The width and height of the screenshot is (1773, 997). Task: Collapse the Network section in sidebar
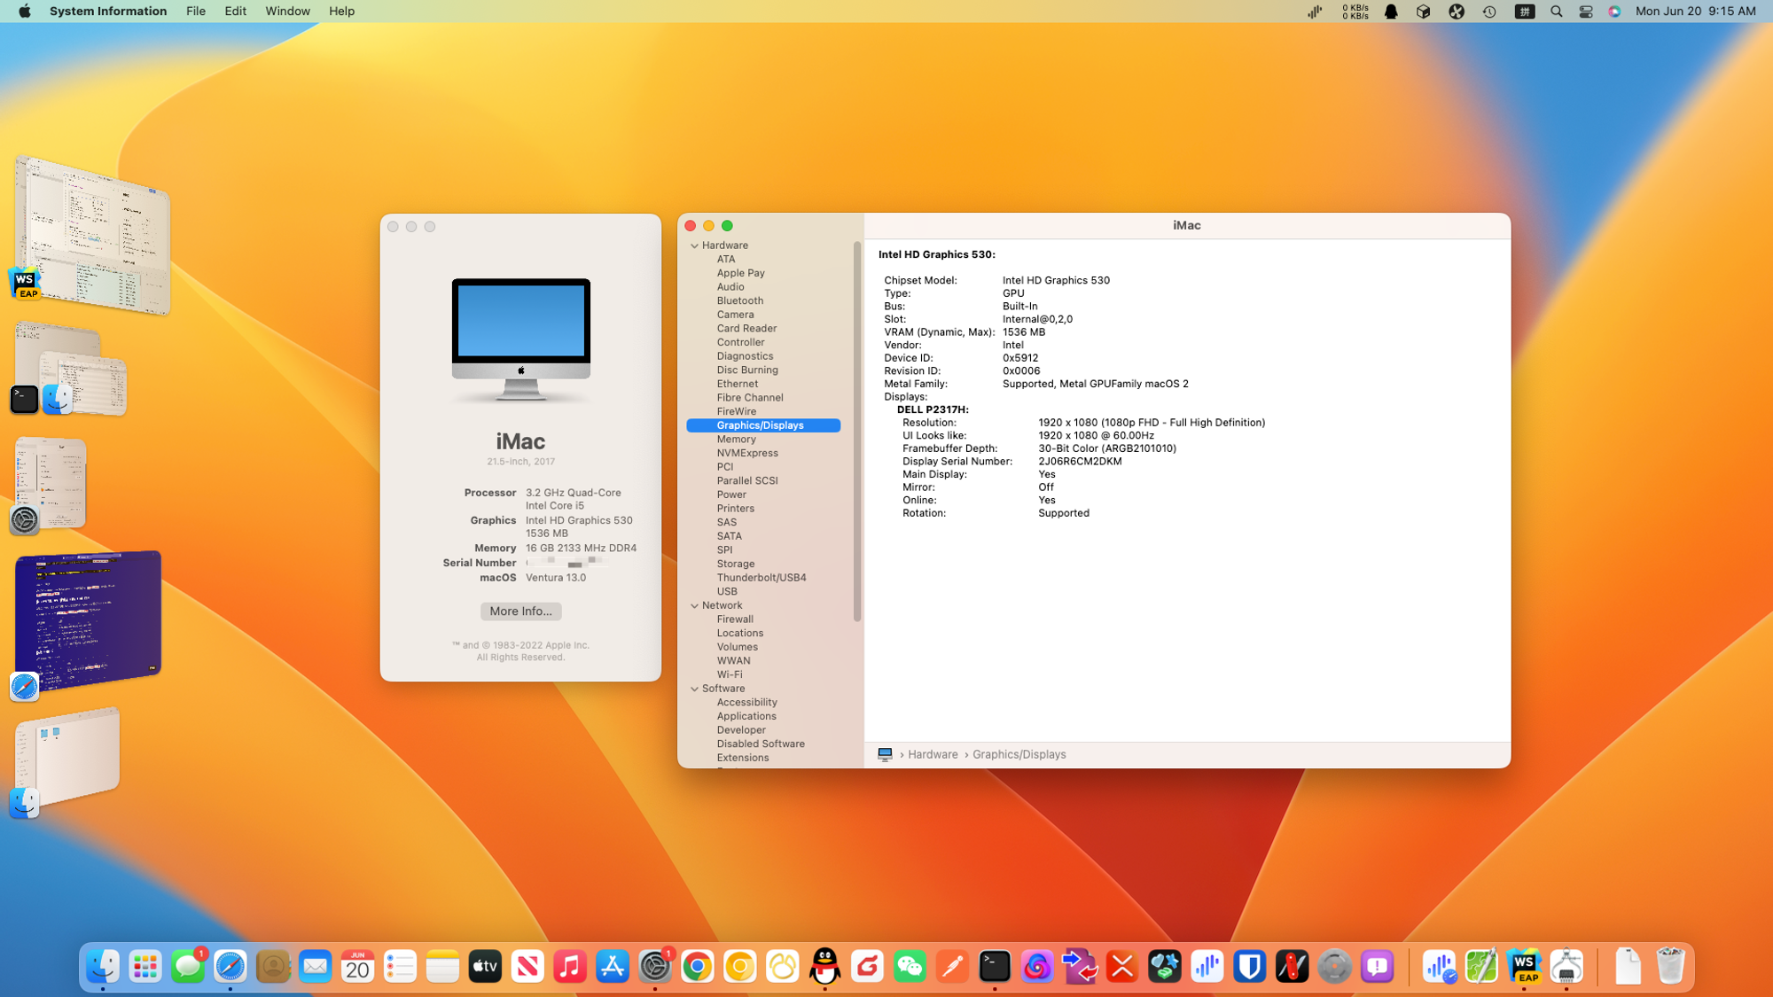[695, 605]
